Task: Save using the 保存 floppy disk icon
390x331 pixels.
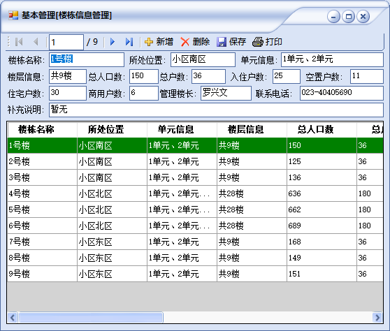Action: tap(222, 42)
